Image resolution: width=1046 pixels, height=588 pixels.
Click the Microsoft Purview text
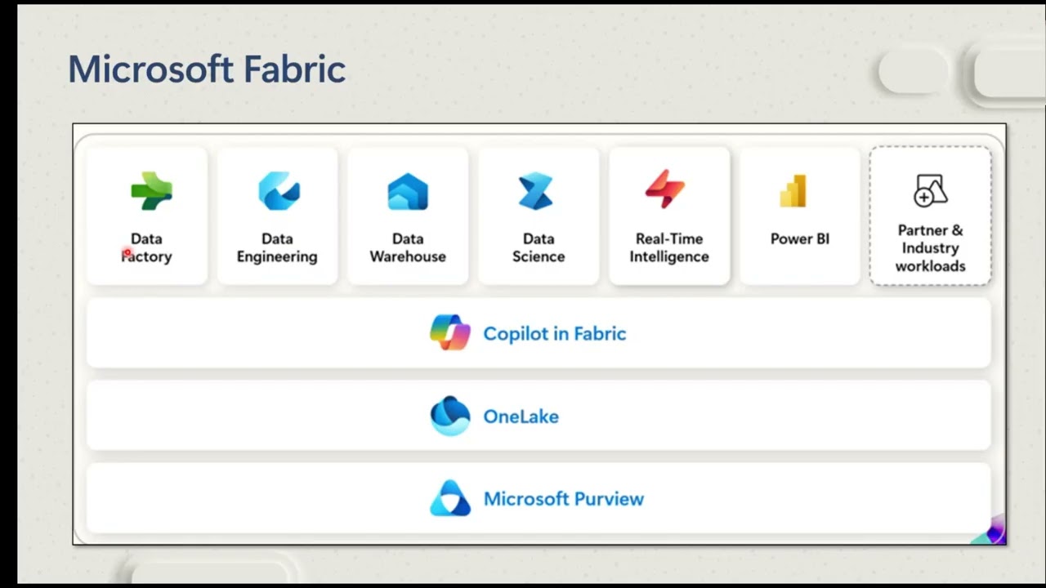tap(564, 499)
